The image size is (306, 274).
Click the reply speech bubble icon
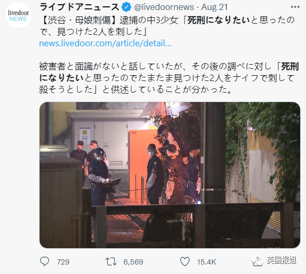coord(44,261)
